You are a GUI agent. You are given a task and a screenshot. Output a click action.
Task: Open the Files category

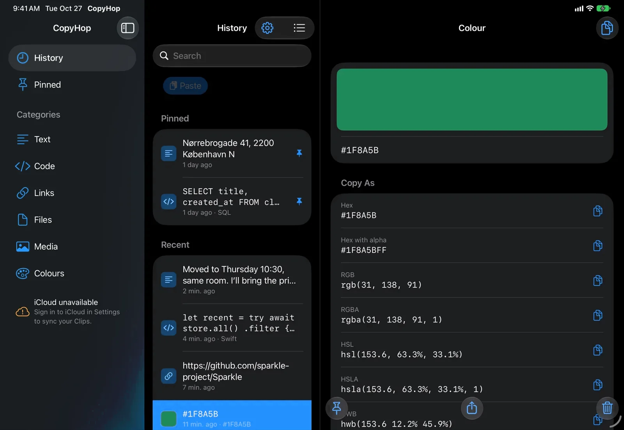point(72,220)
